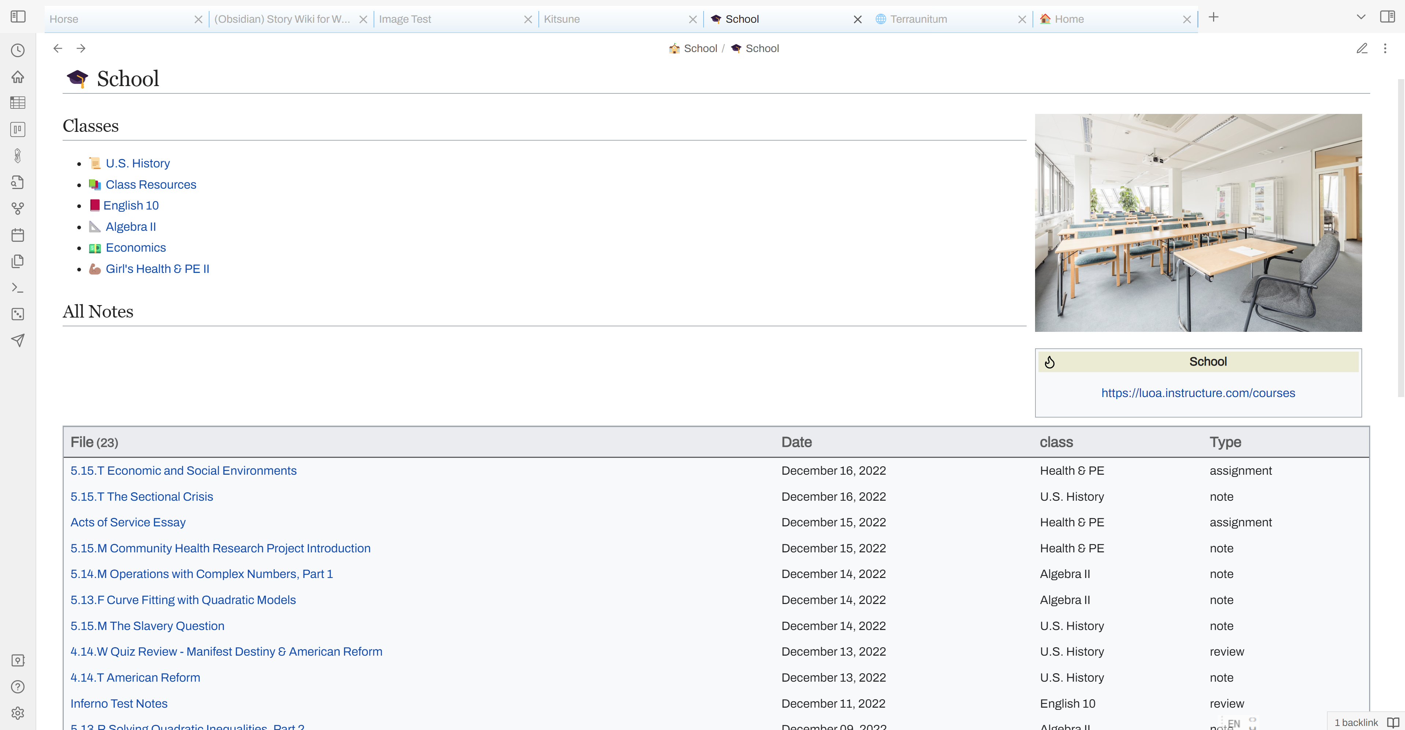Open the Algebra II class link
1405x730 pixels.
(x=130, y=226)
